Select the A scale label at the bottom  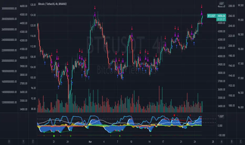(x=221, y=141)
